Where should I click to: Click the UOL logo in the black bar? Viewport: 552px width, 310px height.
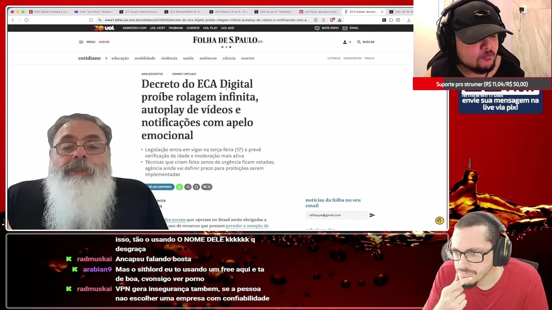pyautogui.click(x=104, y=28)
